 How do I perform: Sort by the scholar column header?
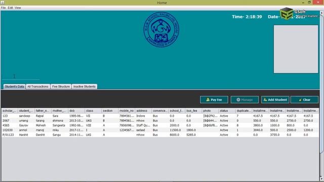[x=10, y=111]
